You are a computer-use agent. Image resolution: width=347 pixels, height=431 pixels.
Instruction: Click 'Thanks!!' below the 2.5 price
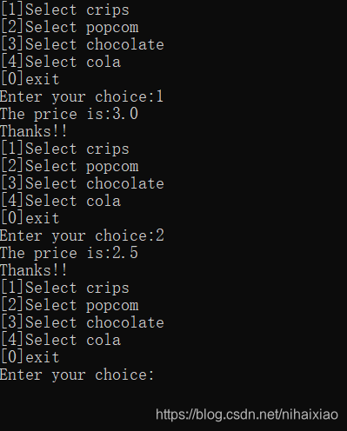pos(34,270)
